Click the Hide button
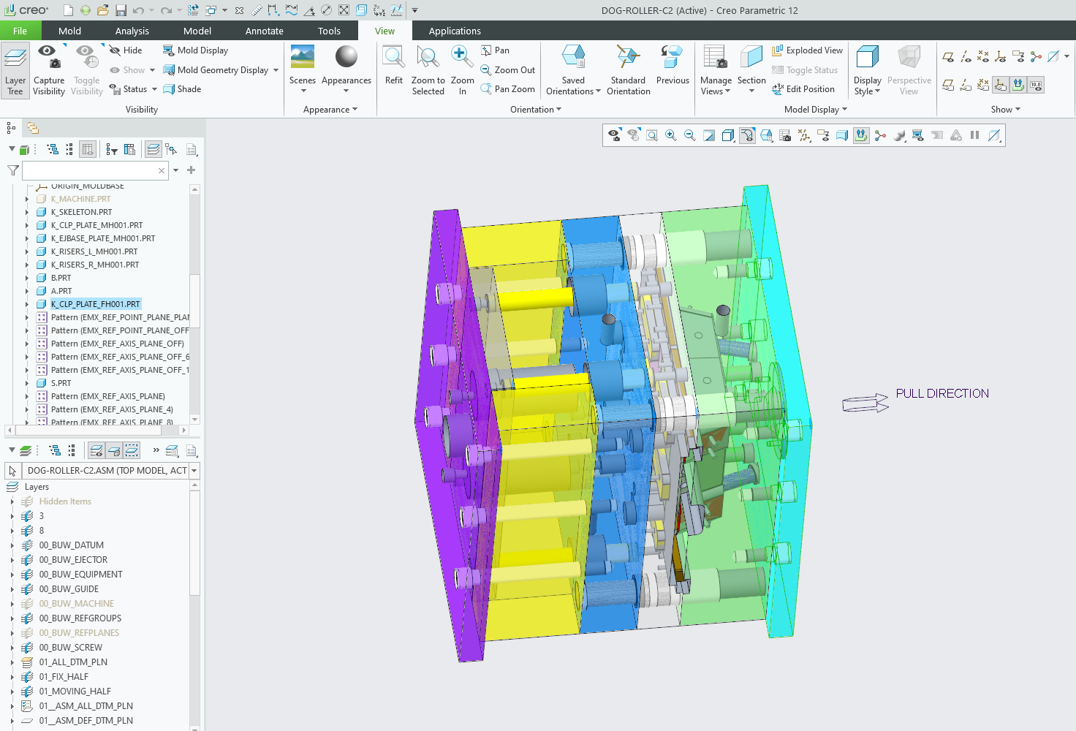 (x=126, y=50)
